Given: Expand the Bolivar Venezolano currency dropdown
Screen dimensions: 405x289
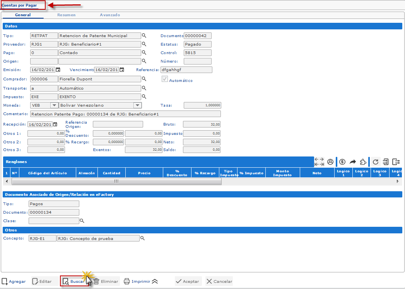Looking at the screenshot, I should coord(137,105).
